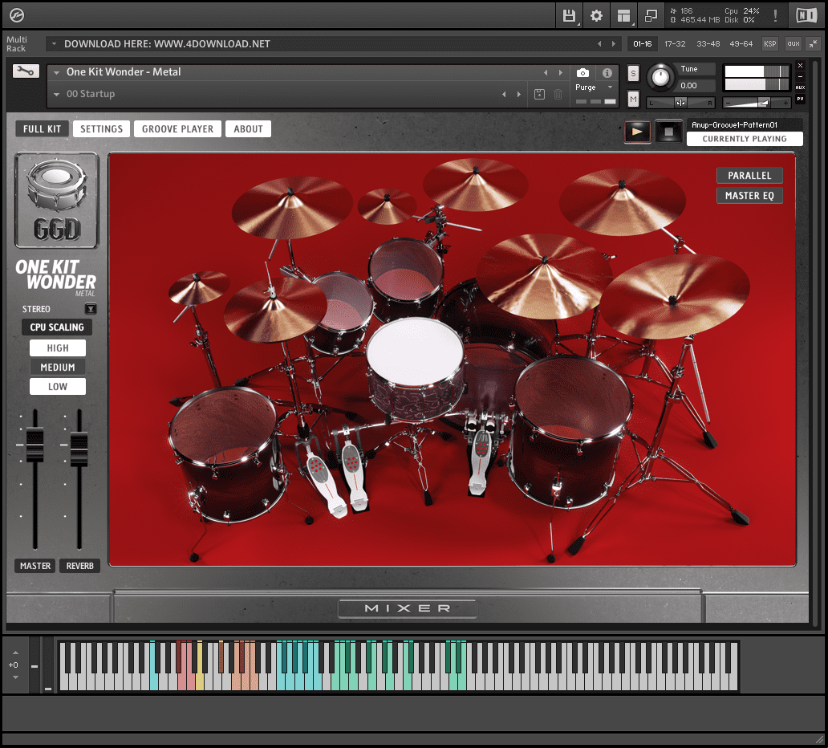Select next multi rack preset arrow
Screen dimensions: 828x748
click(x=614, y=44)
